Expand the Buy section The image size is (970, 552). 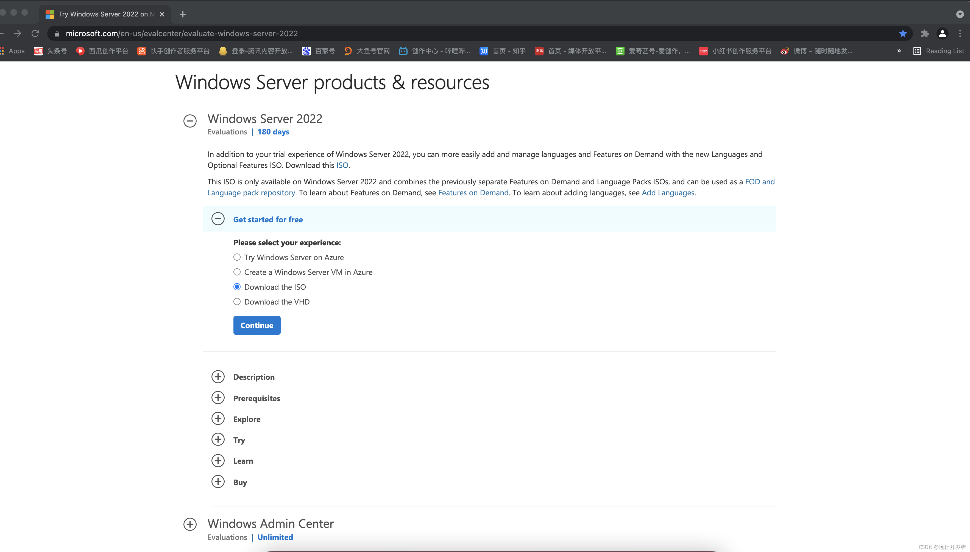click(218, 481)
